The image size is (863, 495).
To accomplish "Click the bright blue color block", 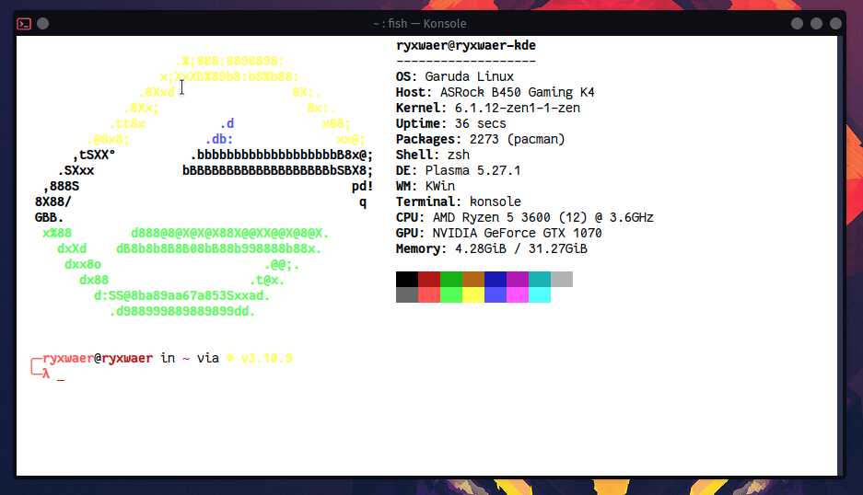I will click(x=496, y=294).
